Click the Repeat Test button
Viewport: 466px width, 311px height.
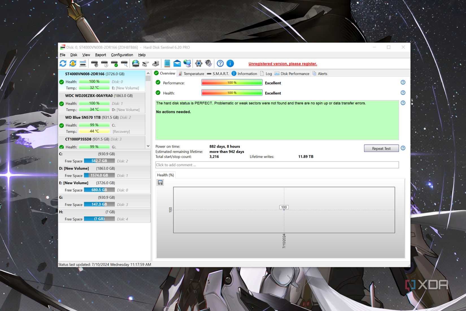tap(381, 148)
